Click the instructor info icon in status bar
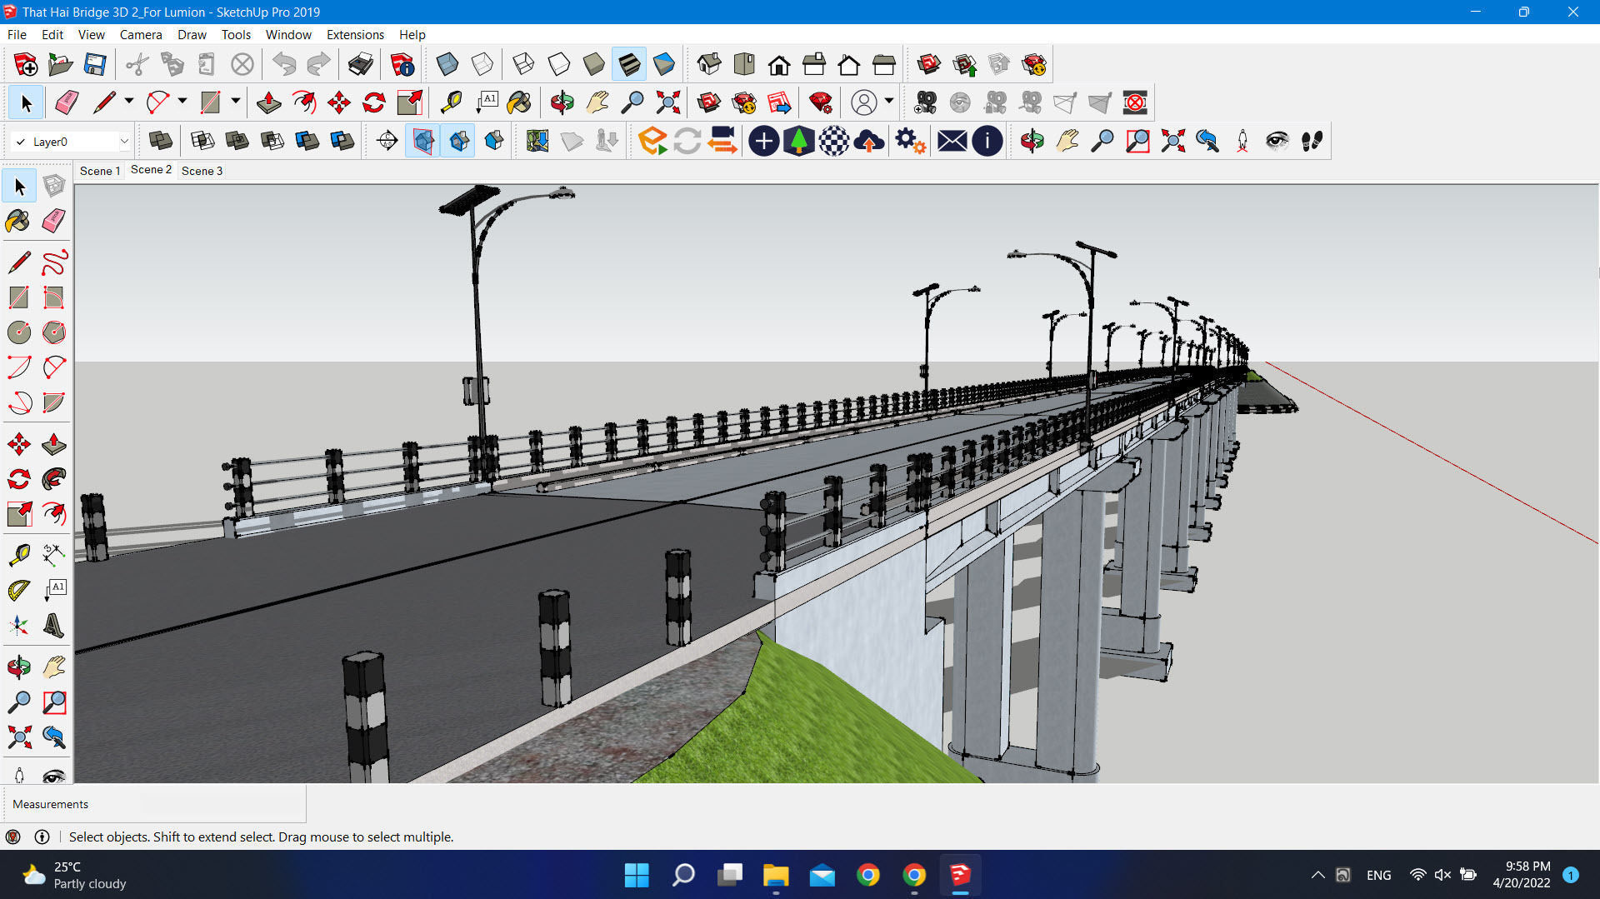The image size is (1600, 899). [42, 837]
